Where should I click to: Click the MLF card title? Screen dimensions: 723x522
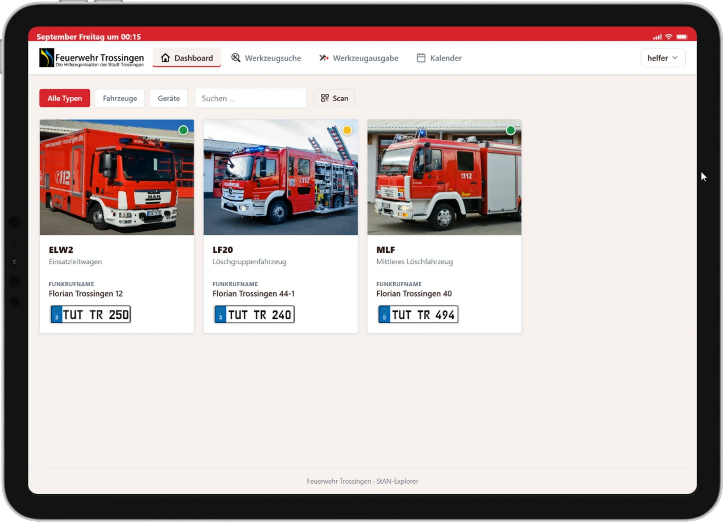click(385, 250)
